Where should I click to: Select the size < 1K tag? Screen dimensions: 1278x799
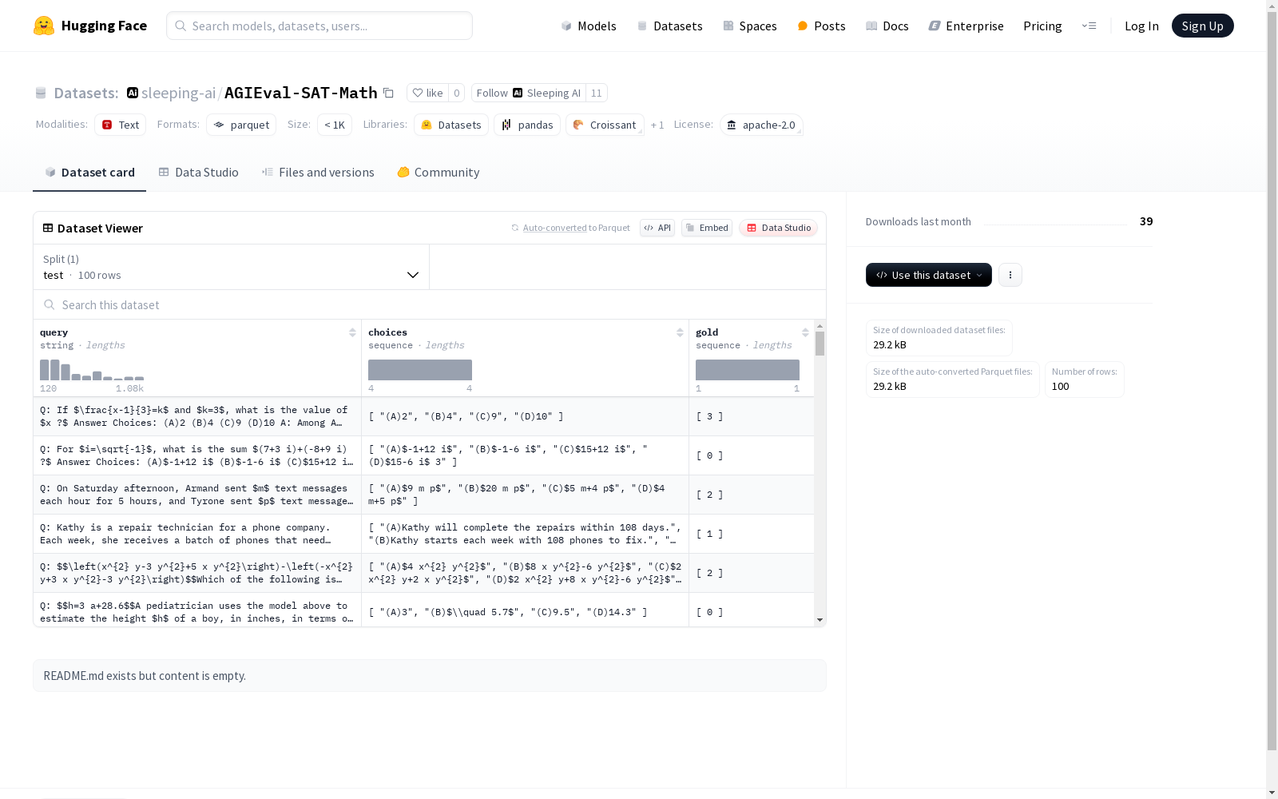(335, 125)
